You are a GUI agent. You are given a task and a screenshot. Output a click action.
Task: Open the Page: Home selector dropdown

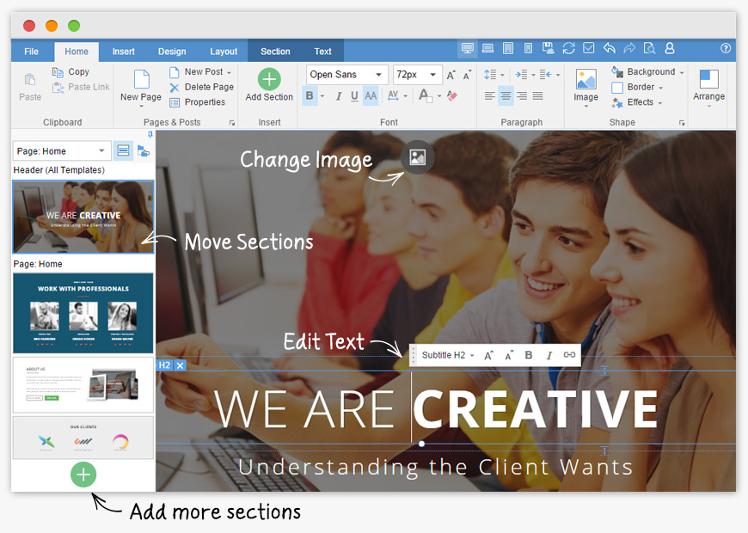point(62,151)
